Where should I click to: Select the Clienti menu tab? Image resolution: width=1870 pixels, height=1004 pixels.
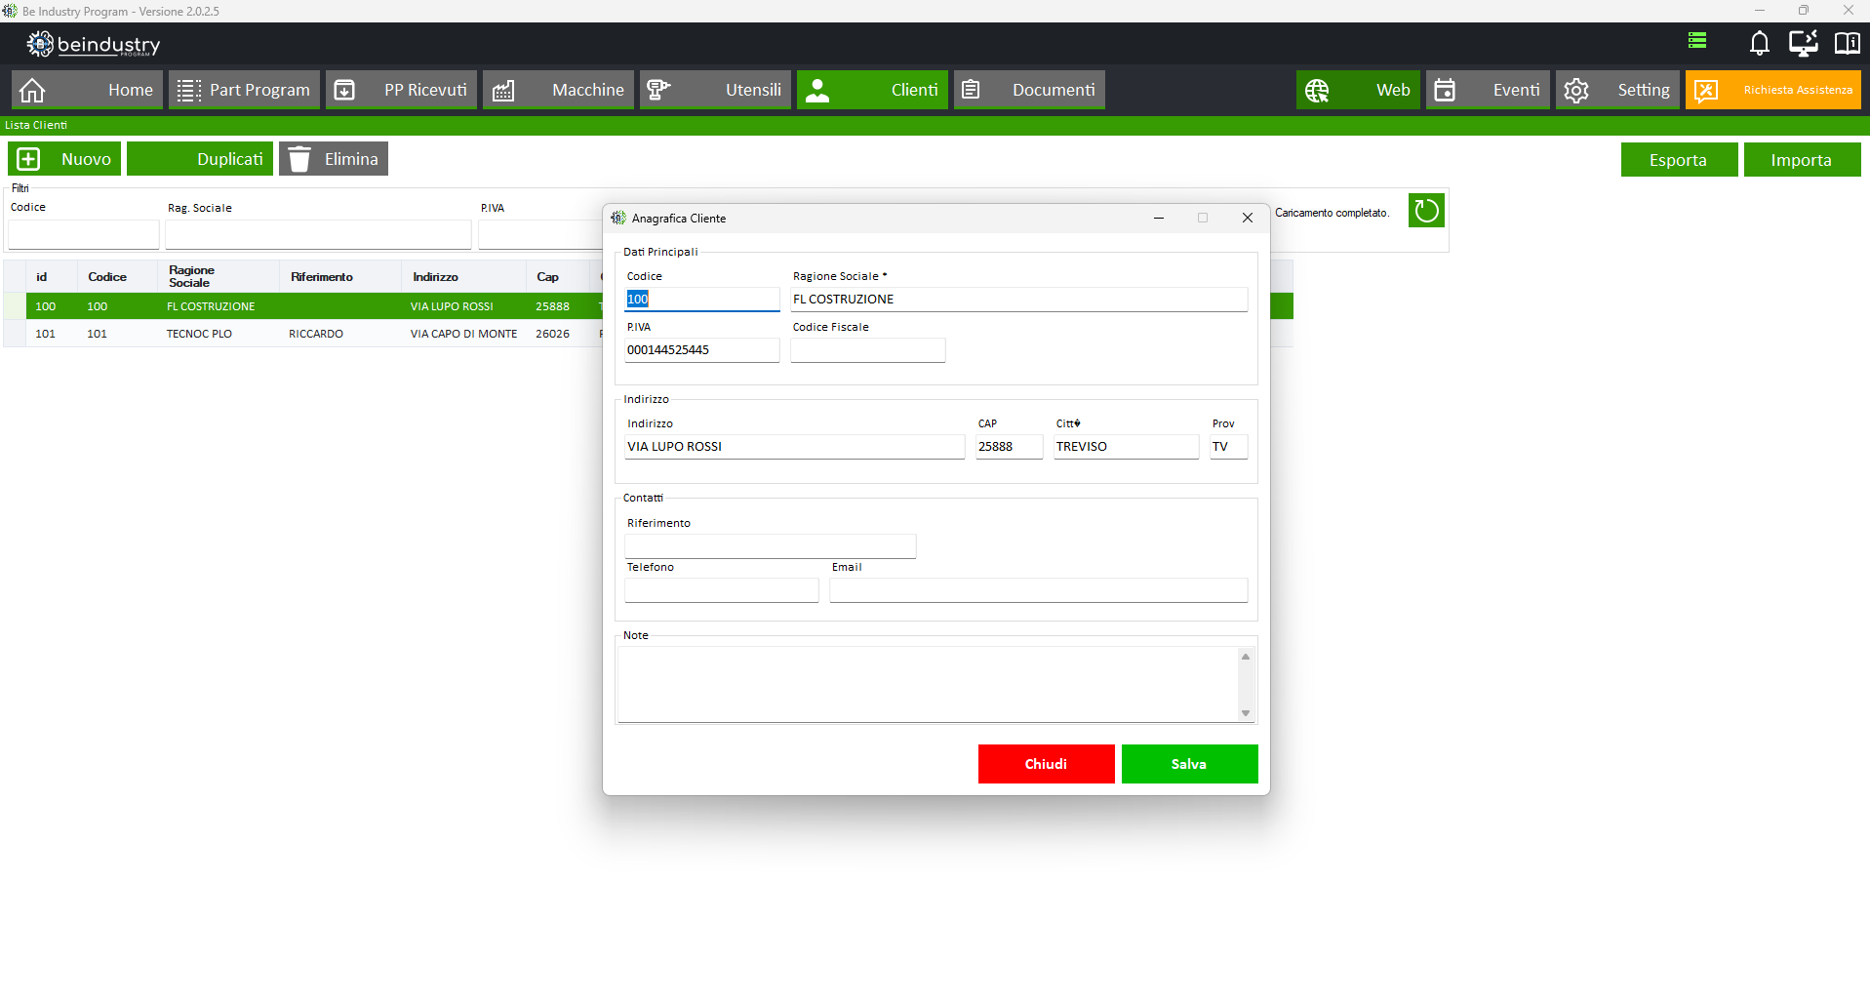click(872, 90)
